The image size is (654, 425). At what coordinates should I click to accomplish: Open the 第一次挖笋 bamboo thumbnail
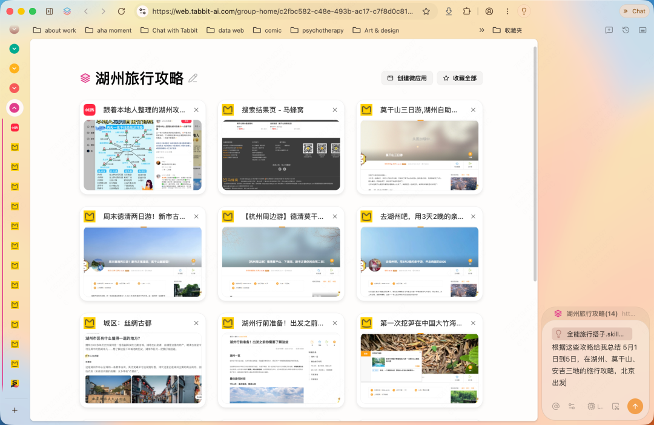coord(420,368)
